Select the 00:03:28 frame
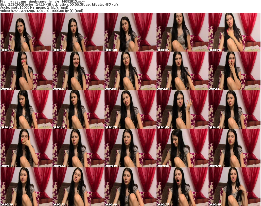Image resolution: width=261 pixels, height=206 pixels. (130, 109)
